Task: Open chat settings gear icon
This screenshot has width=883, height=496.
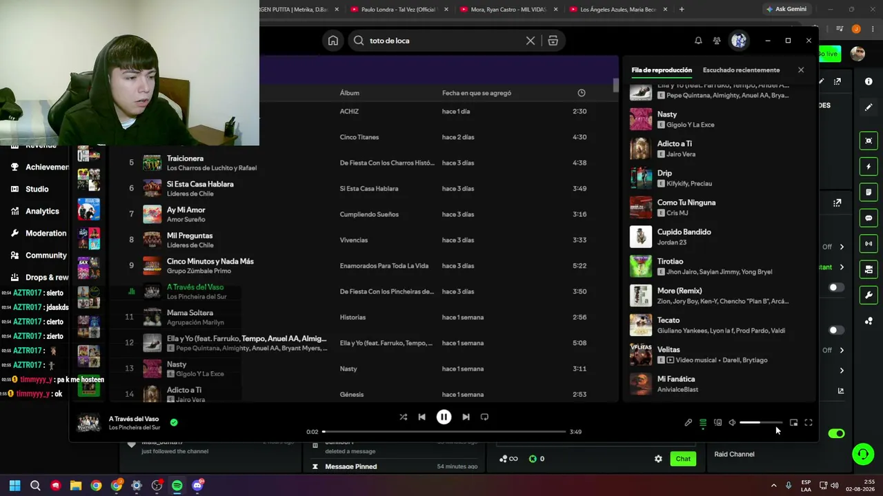Action: tap(658, 459)
